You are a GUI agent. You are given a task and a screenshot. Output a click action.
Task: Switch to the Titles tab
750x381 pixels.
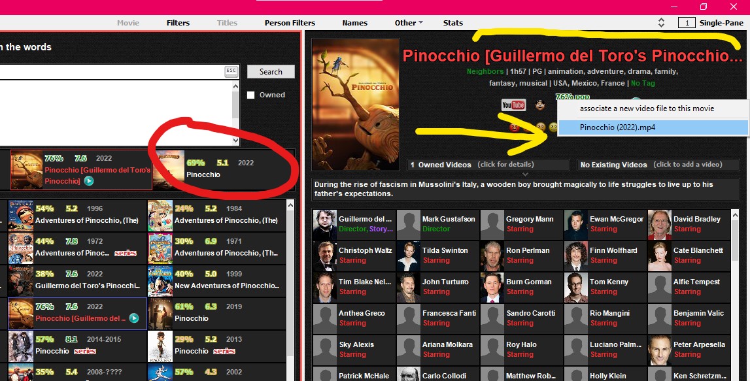(227, 22)
